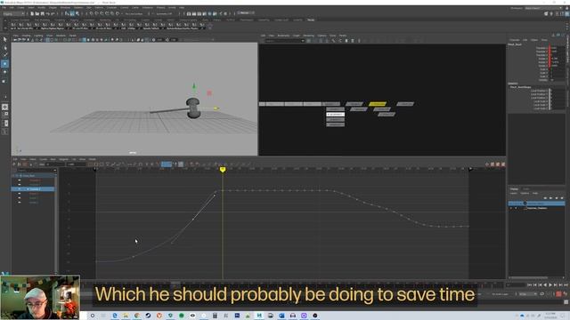Activate the Rotate tool in toolbox
This screenshot has width=570, height=320.
coord(4,72)
